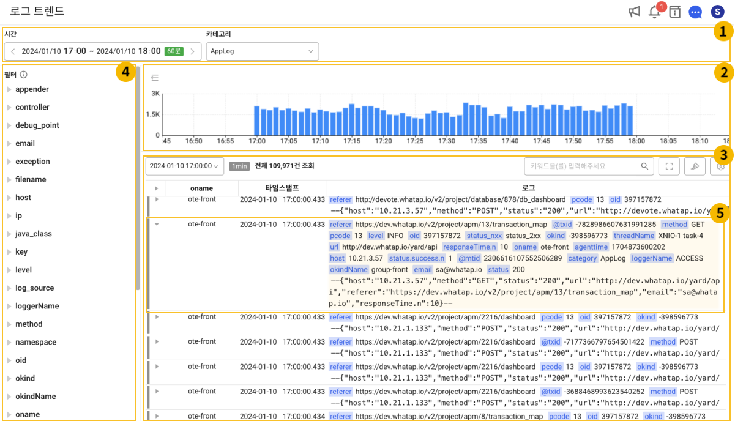Screen dimensions: 735x421
Task: Open log table settings gear
Action: click(720, 166)
